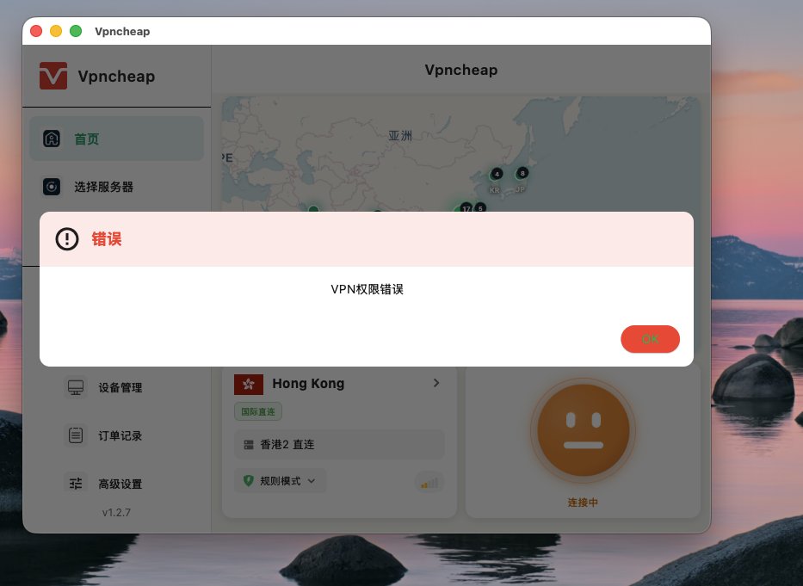Click the JP map marker numbered 8
The width and height of the screenshot is (803, 586).
[522, 173]
